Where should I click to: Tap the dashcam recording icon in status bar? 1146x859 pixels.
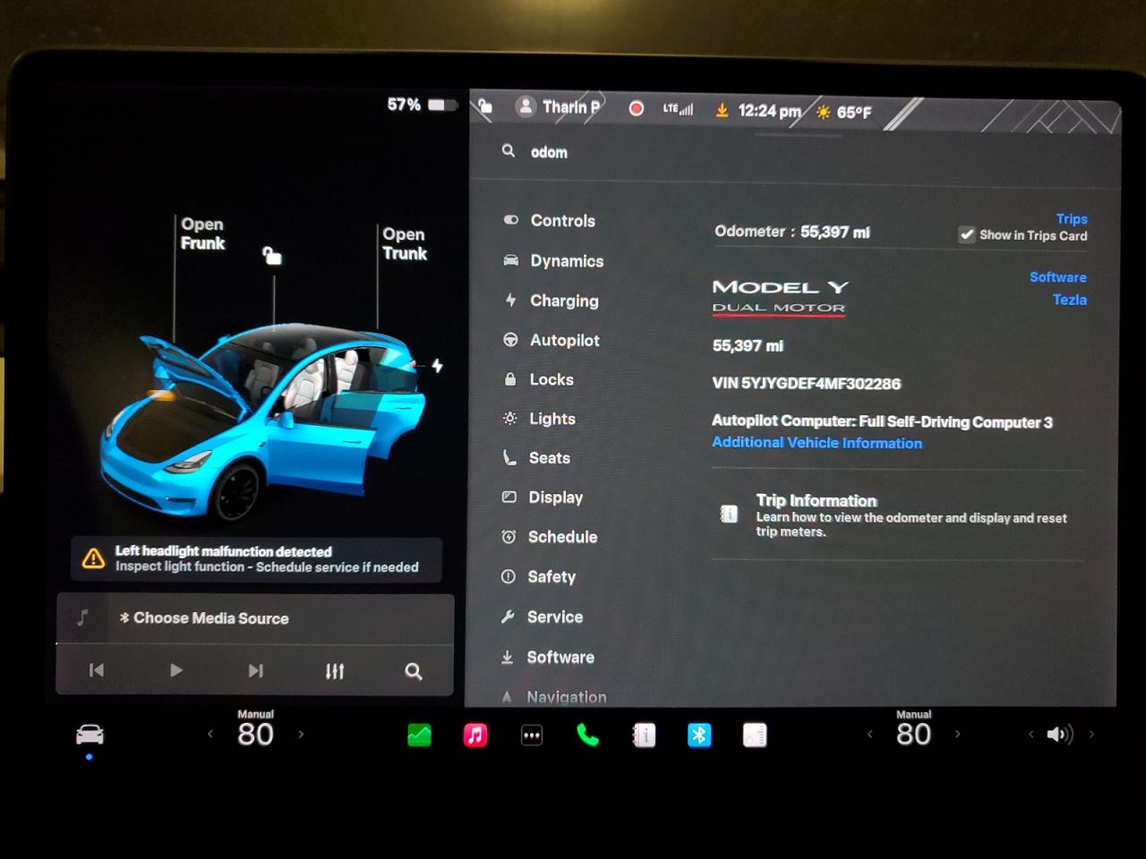636,107
